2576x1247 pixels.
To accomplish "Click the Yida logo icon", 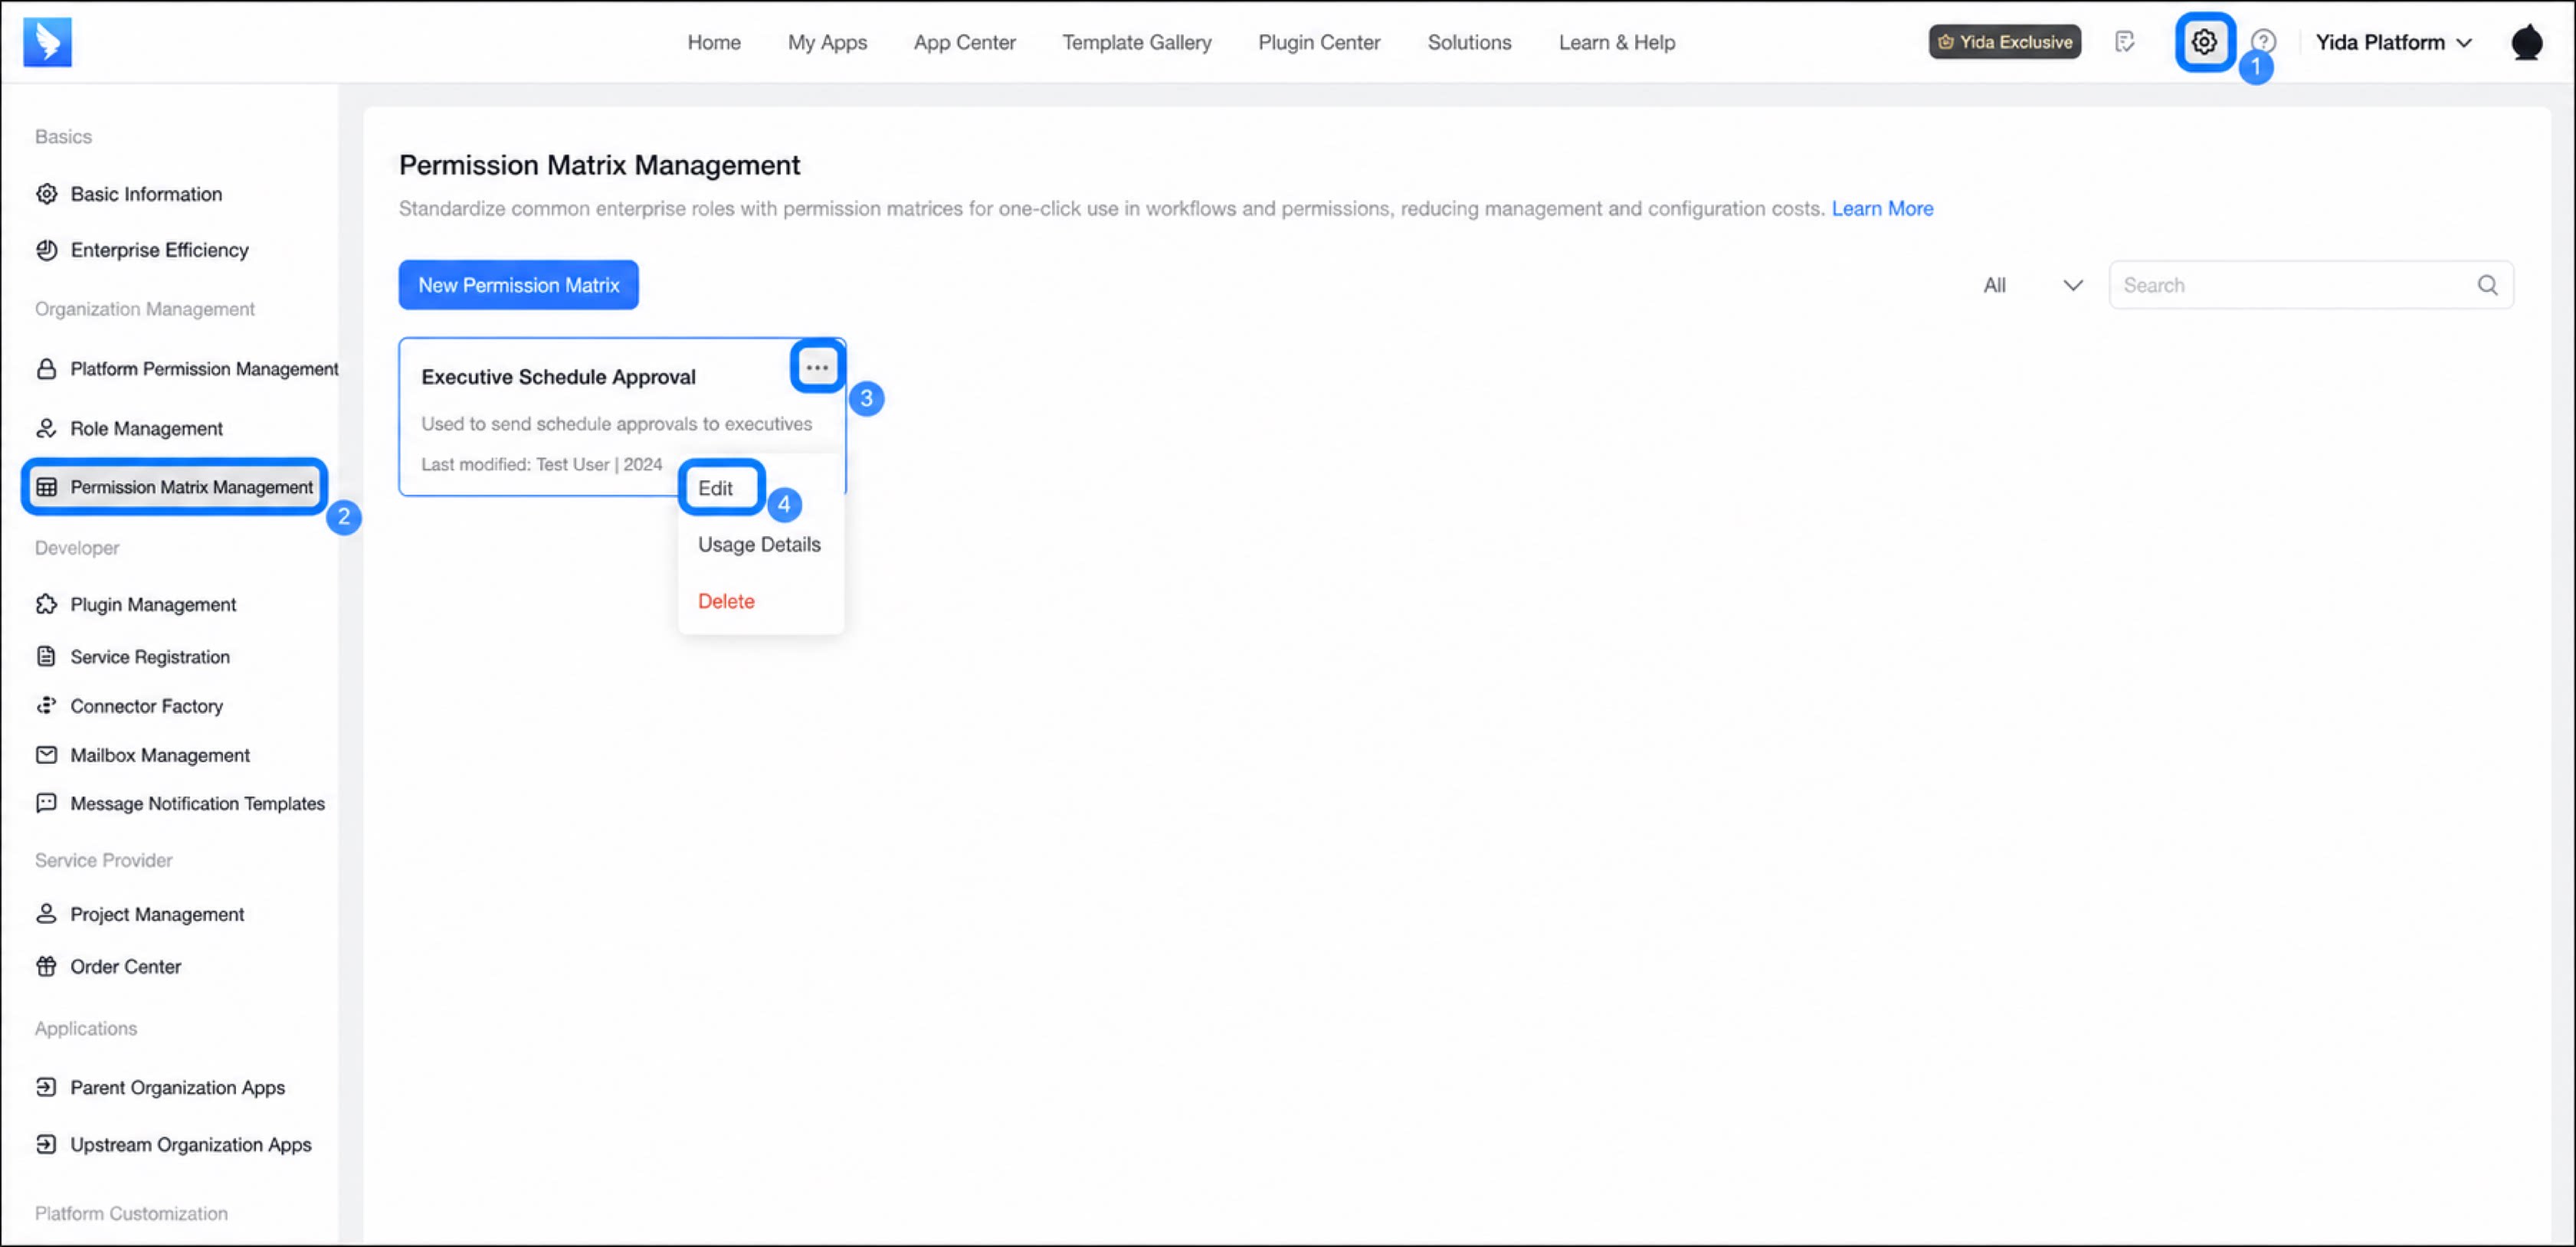I will (48, 42).
